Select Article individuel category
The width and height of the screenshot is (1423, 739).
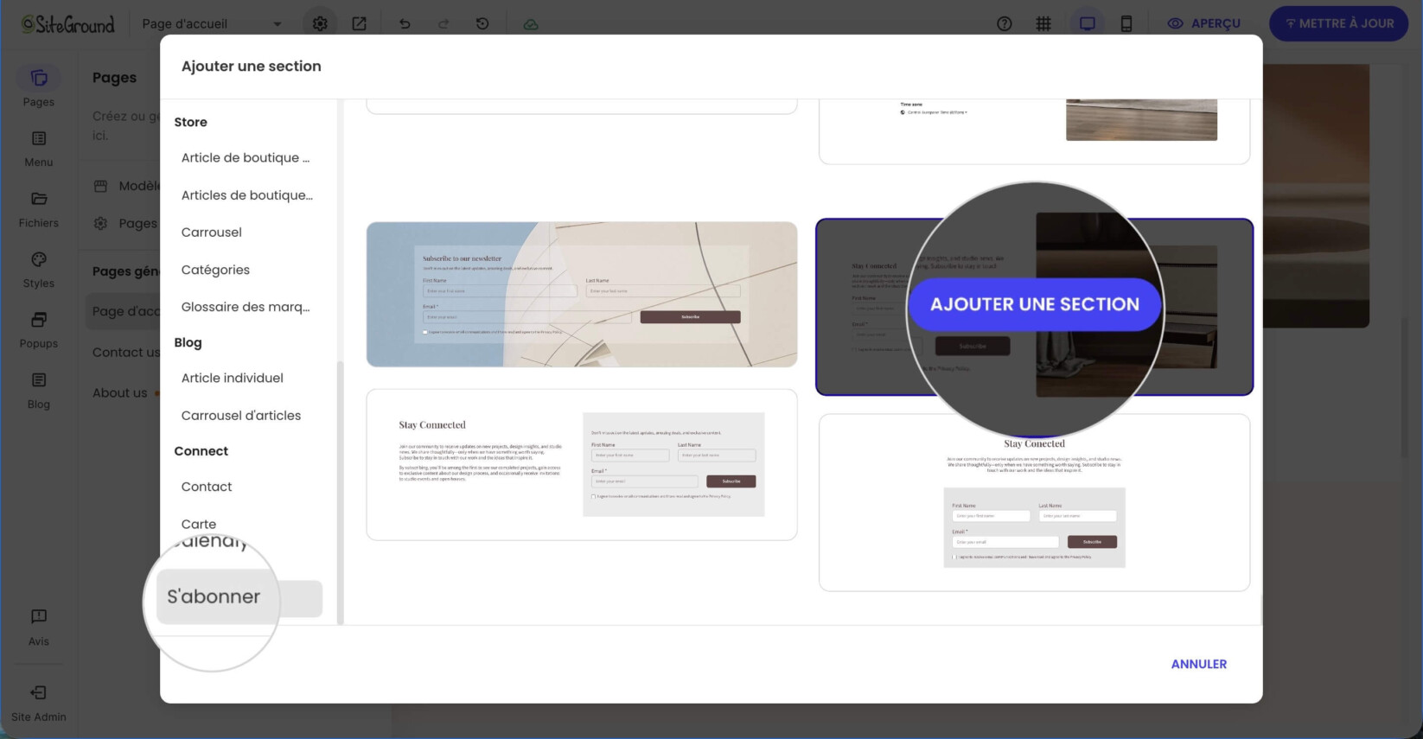tap(233, 378)
